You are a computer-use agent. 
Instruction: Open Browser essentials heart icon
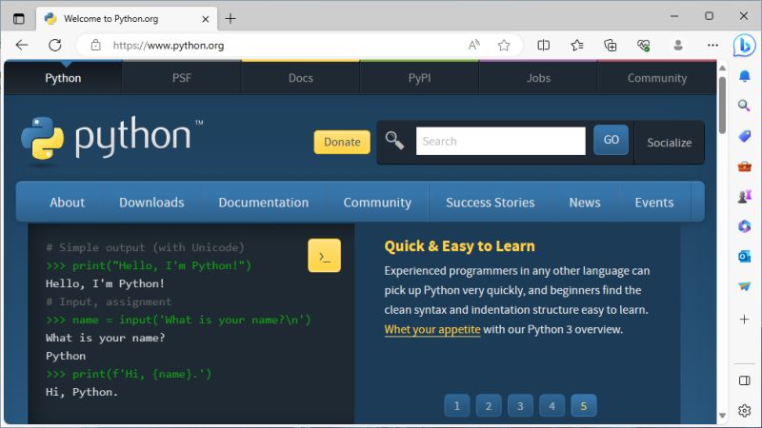[x=644, y=46]
